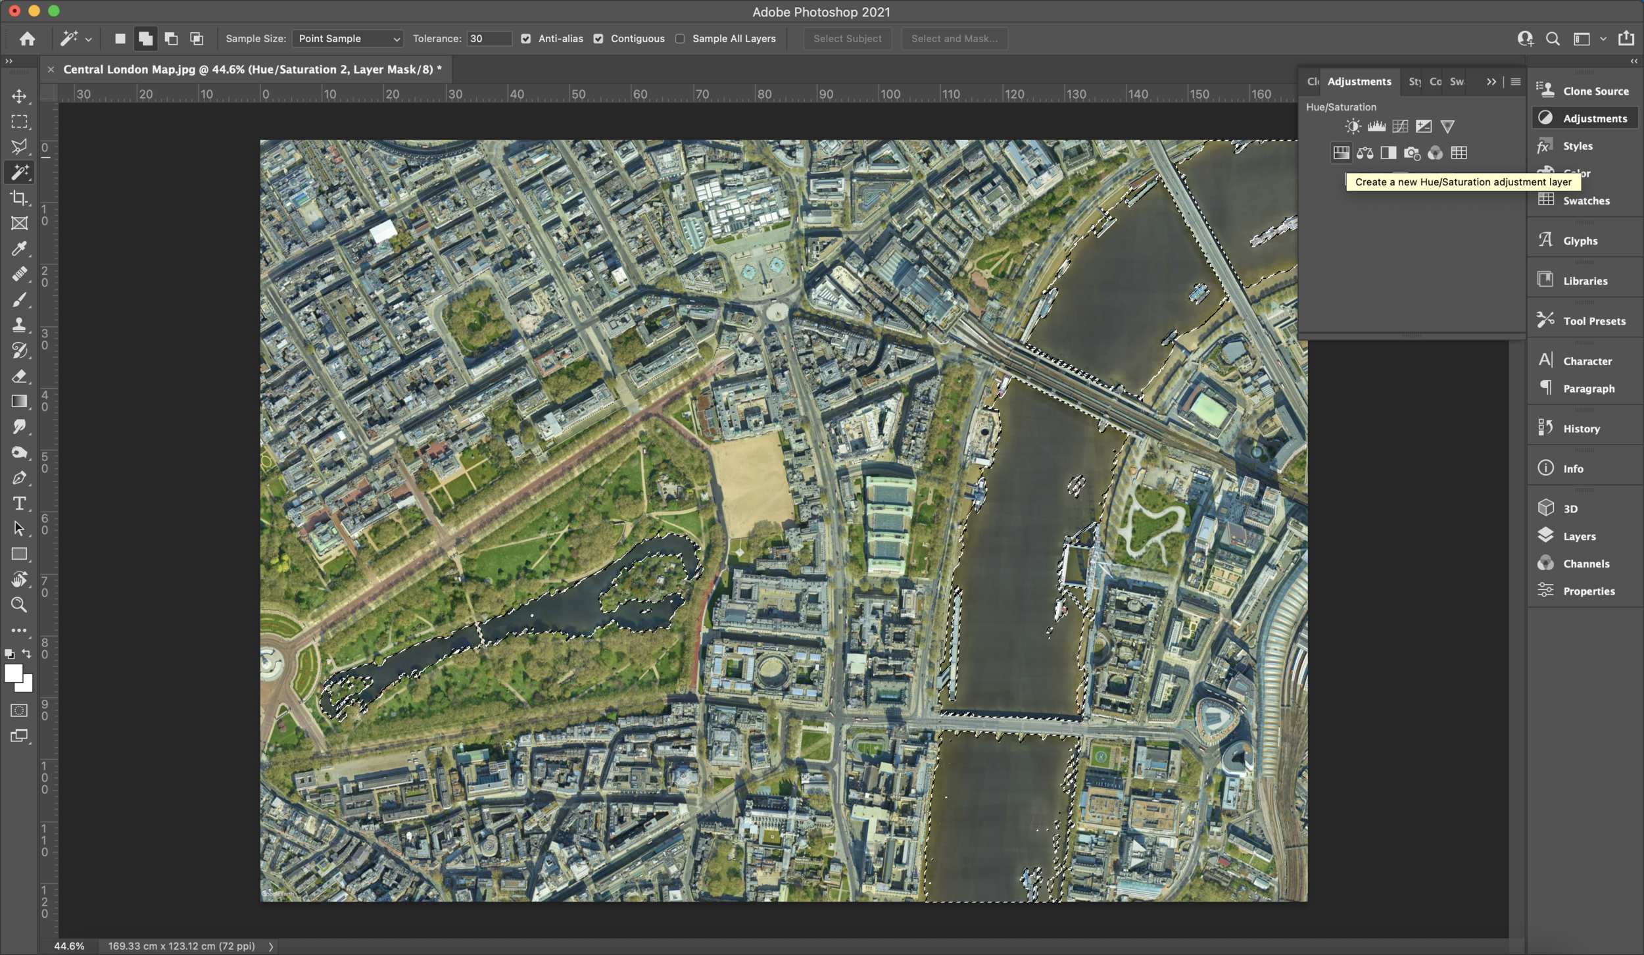Select the Gradient tool
This screenshot has width=1644, height=955.
19,401
